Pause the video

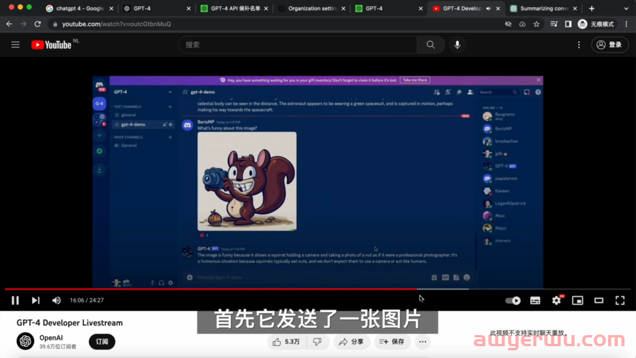(15, 300)
